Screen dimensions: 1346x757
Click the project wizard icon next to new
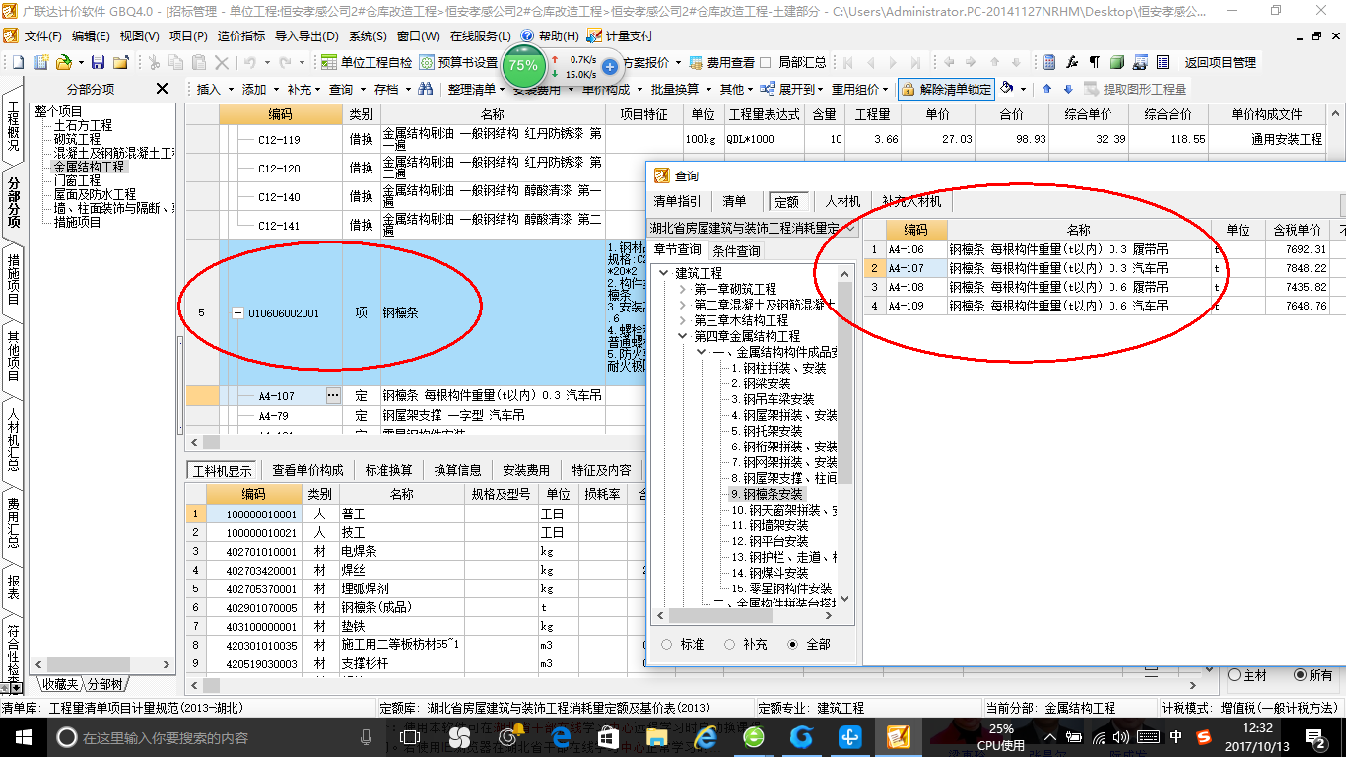point(40,62)
